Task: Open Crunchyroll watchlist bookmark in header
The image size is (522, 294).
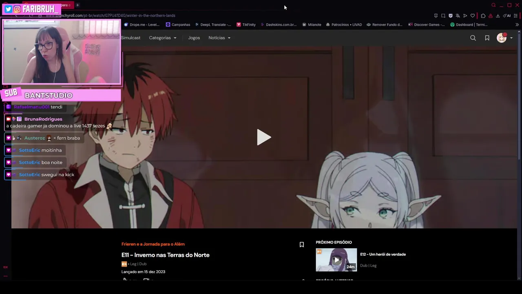Action: point(487,38)
